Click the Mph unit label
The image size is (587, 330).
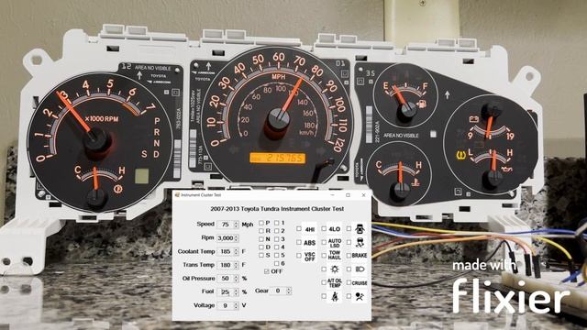(x=248, y=225)
